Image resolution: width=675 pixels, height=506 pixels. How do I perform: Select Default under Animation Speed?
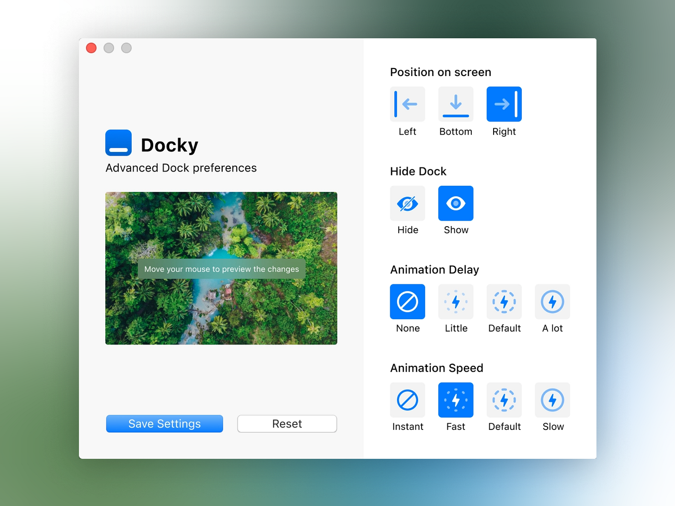pos(504,400)
